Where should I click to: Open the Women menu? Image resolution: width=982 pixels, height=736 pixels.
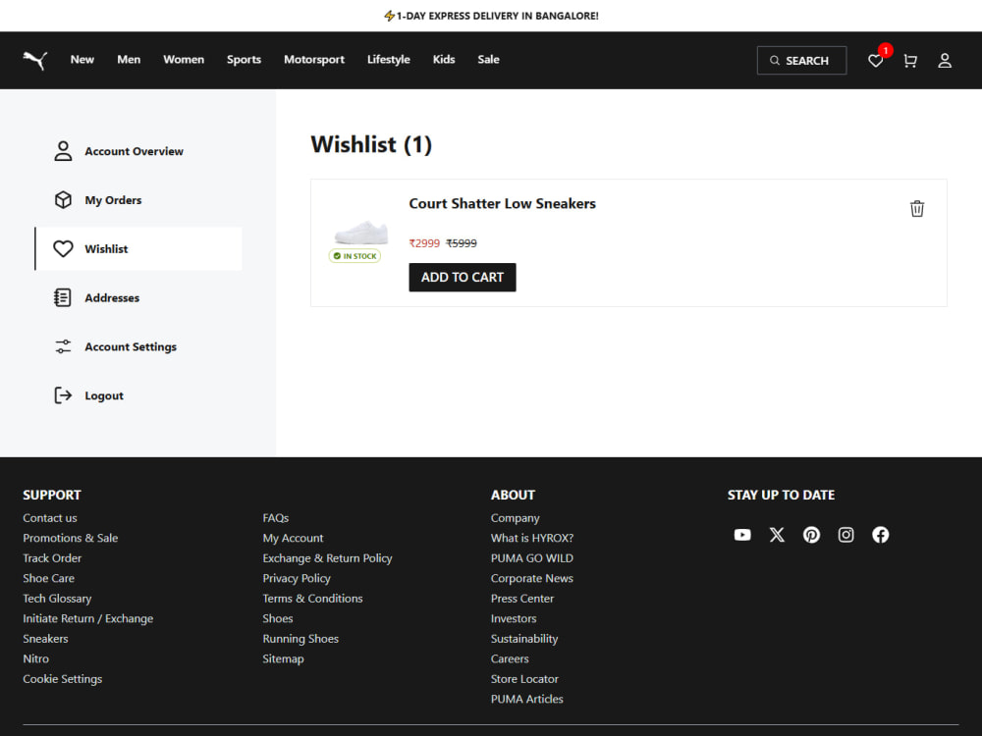184,60
